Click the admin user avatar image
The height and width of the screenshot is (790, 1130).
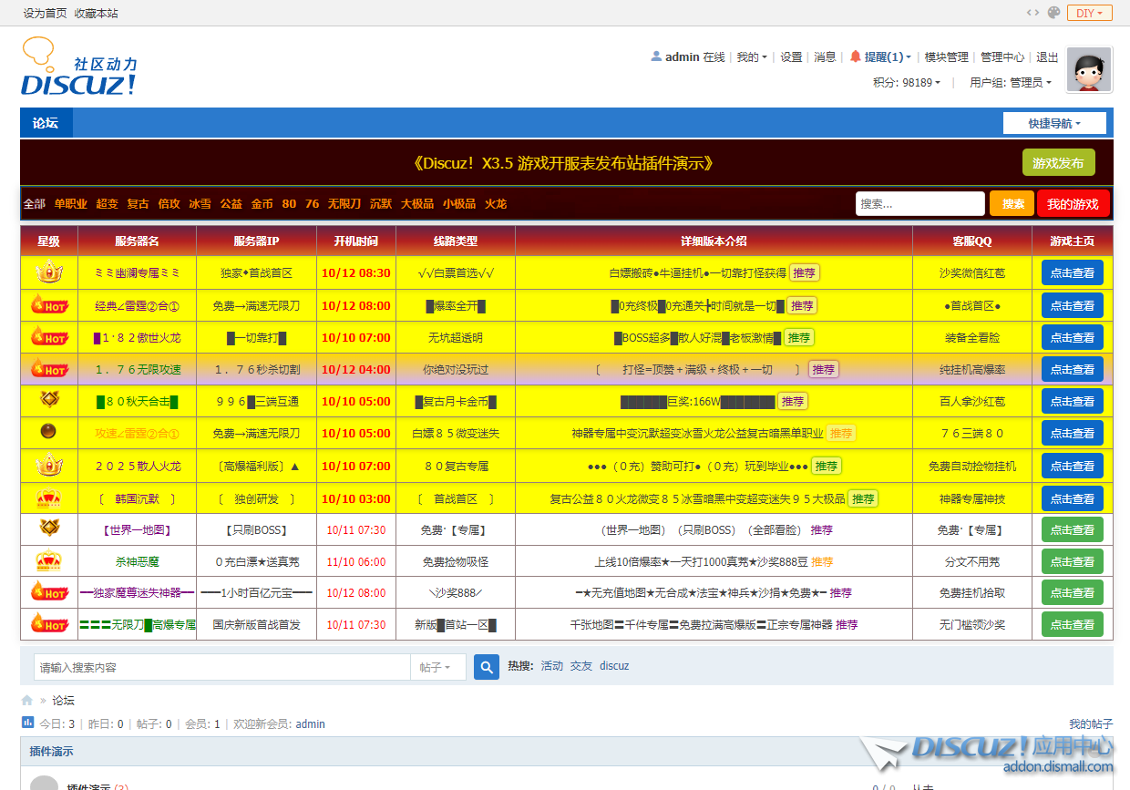click(x=1089, y=70)
